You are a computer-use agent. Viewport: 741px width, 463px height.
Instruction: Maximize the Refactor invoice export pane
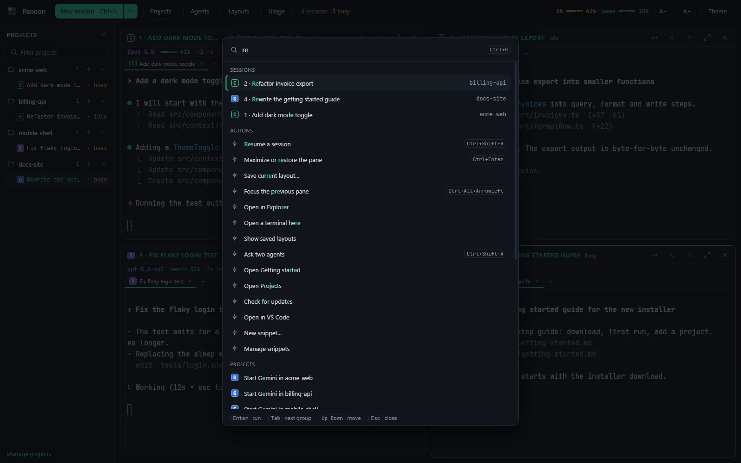click(707, 38)
